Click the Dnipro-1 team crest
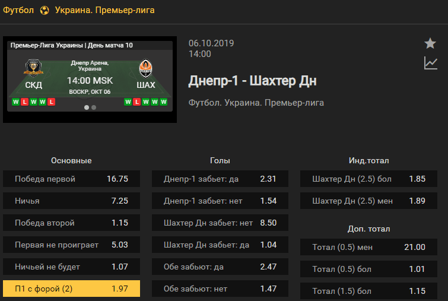 click(x=33, y=68)
